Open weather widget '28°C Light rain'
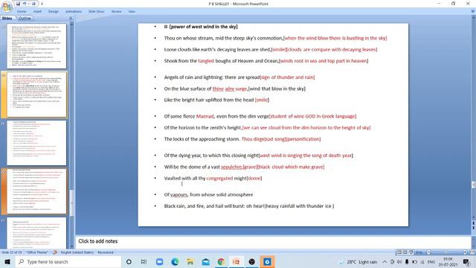The width and height of the screenshot is (476, 268). click(358, 261)
